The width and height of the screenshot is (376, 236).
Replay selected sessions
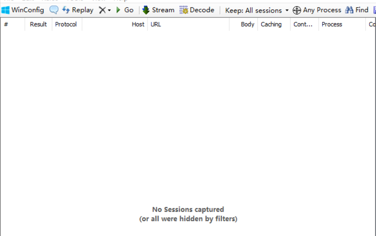click(78, 10)
